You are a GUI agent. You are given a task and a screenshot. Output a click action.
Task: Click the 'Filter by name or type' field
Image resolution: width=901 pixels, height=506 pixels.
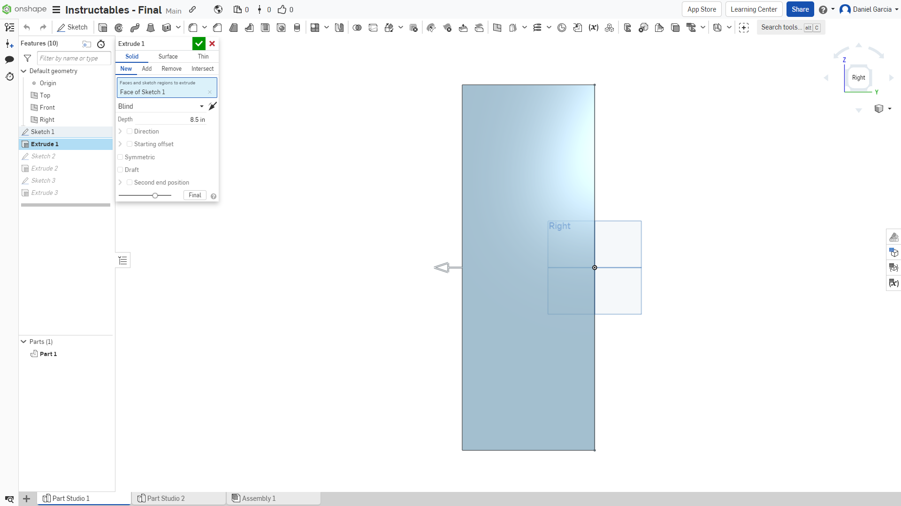tap(73, 58)
